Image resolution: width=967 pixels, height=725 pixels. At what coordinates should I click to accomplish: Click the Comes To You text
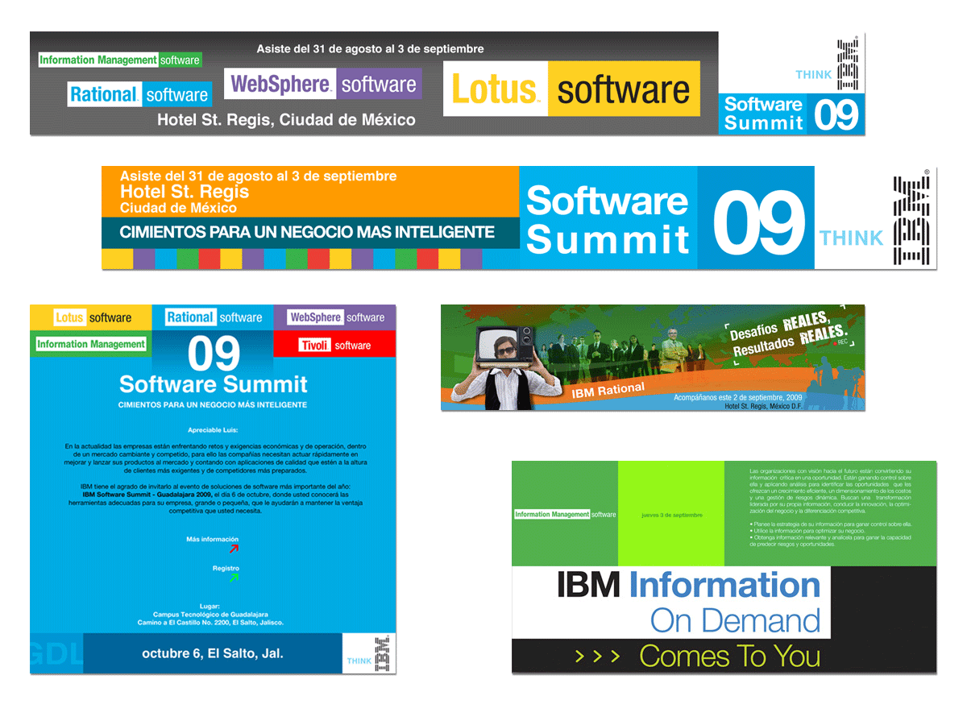click(x=729, y=657)
